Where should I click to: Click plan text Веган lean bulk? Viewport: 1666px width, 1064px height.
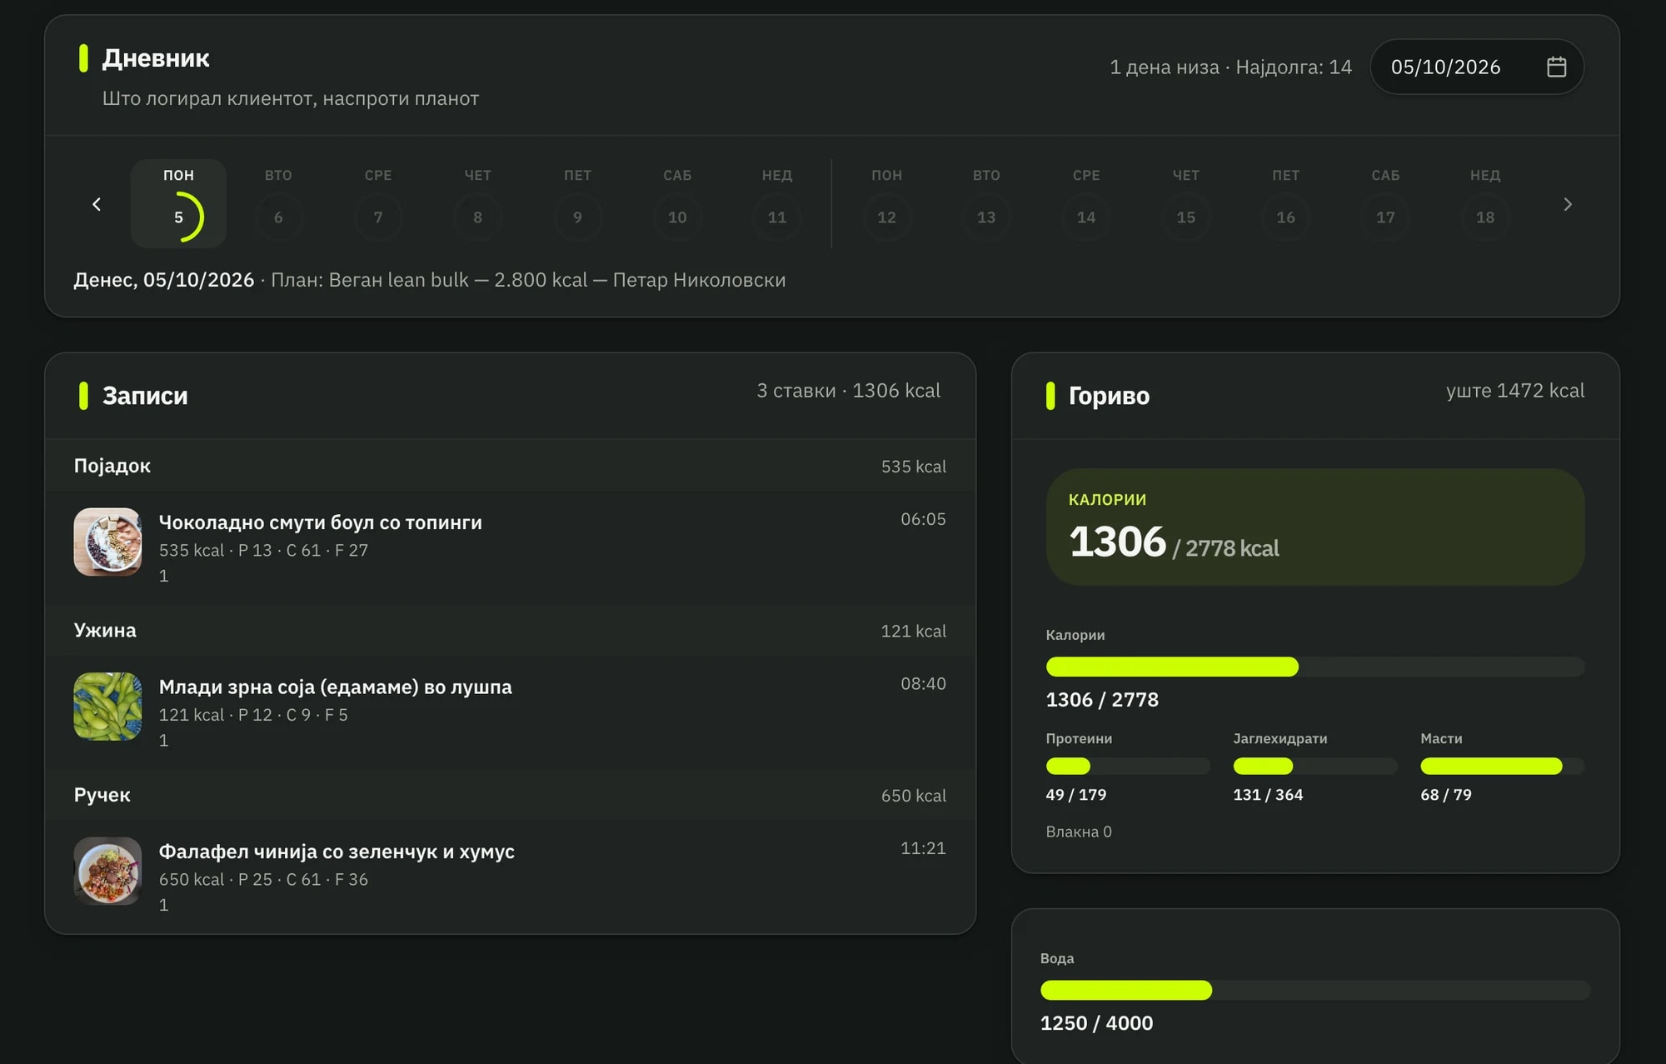pyautogui.click(x=399, y=280)
